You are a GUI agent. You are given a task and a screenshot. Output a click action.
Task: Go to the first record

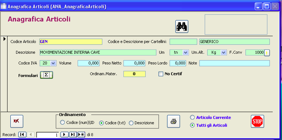[22, 134]
